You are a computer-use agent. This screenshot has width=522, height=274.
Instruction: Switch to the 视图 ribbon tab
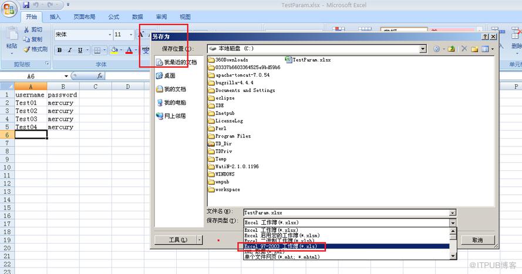pyautogui.click(x=185, y=16)
